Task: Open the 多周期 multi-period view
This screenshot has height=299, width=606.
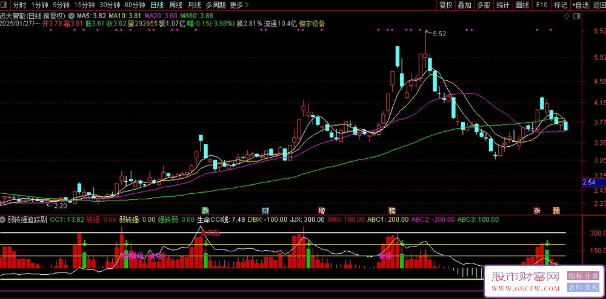Action: (x=215, y=5)
